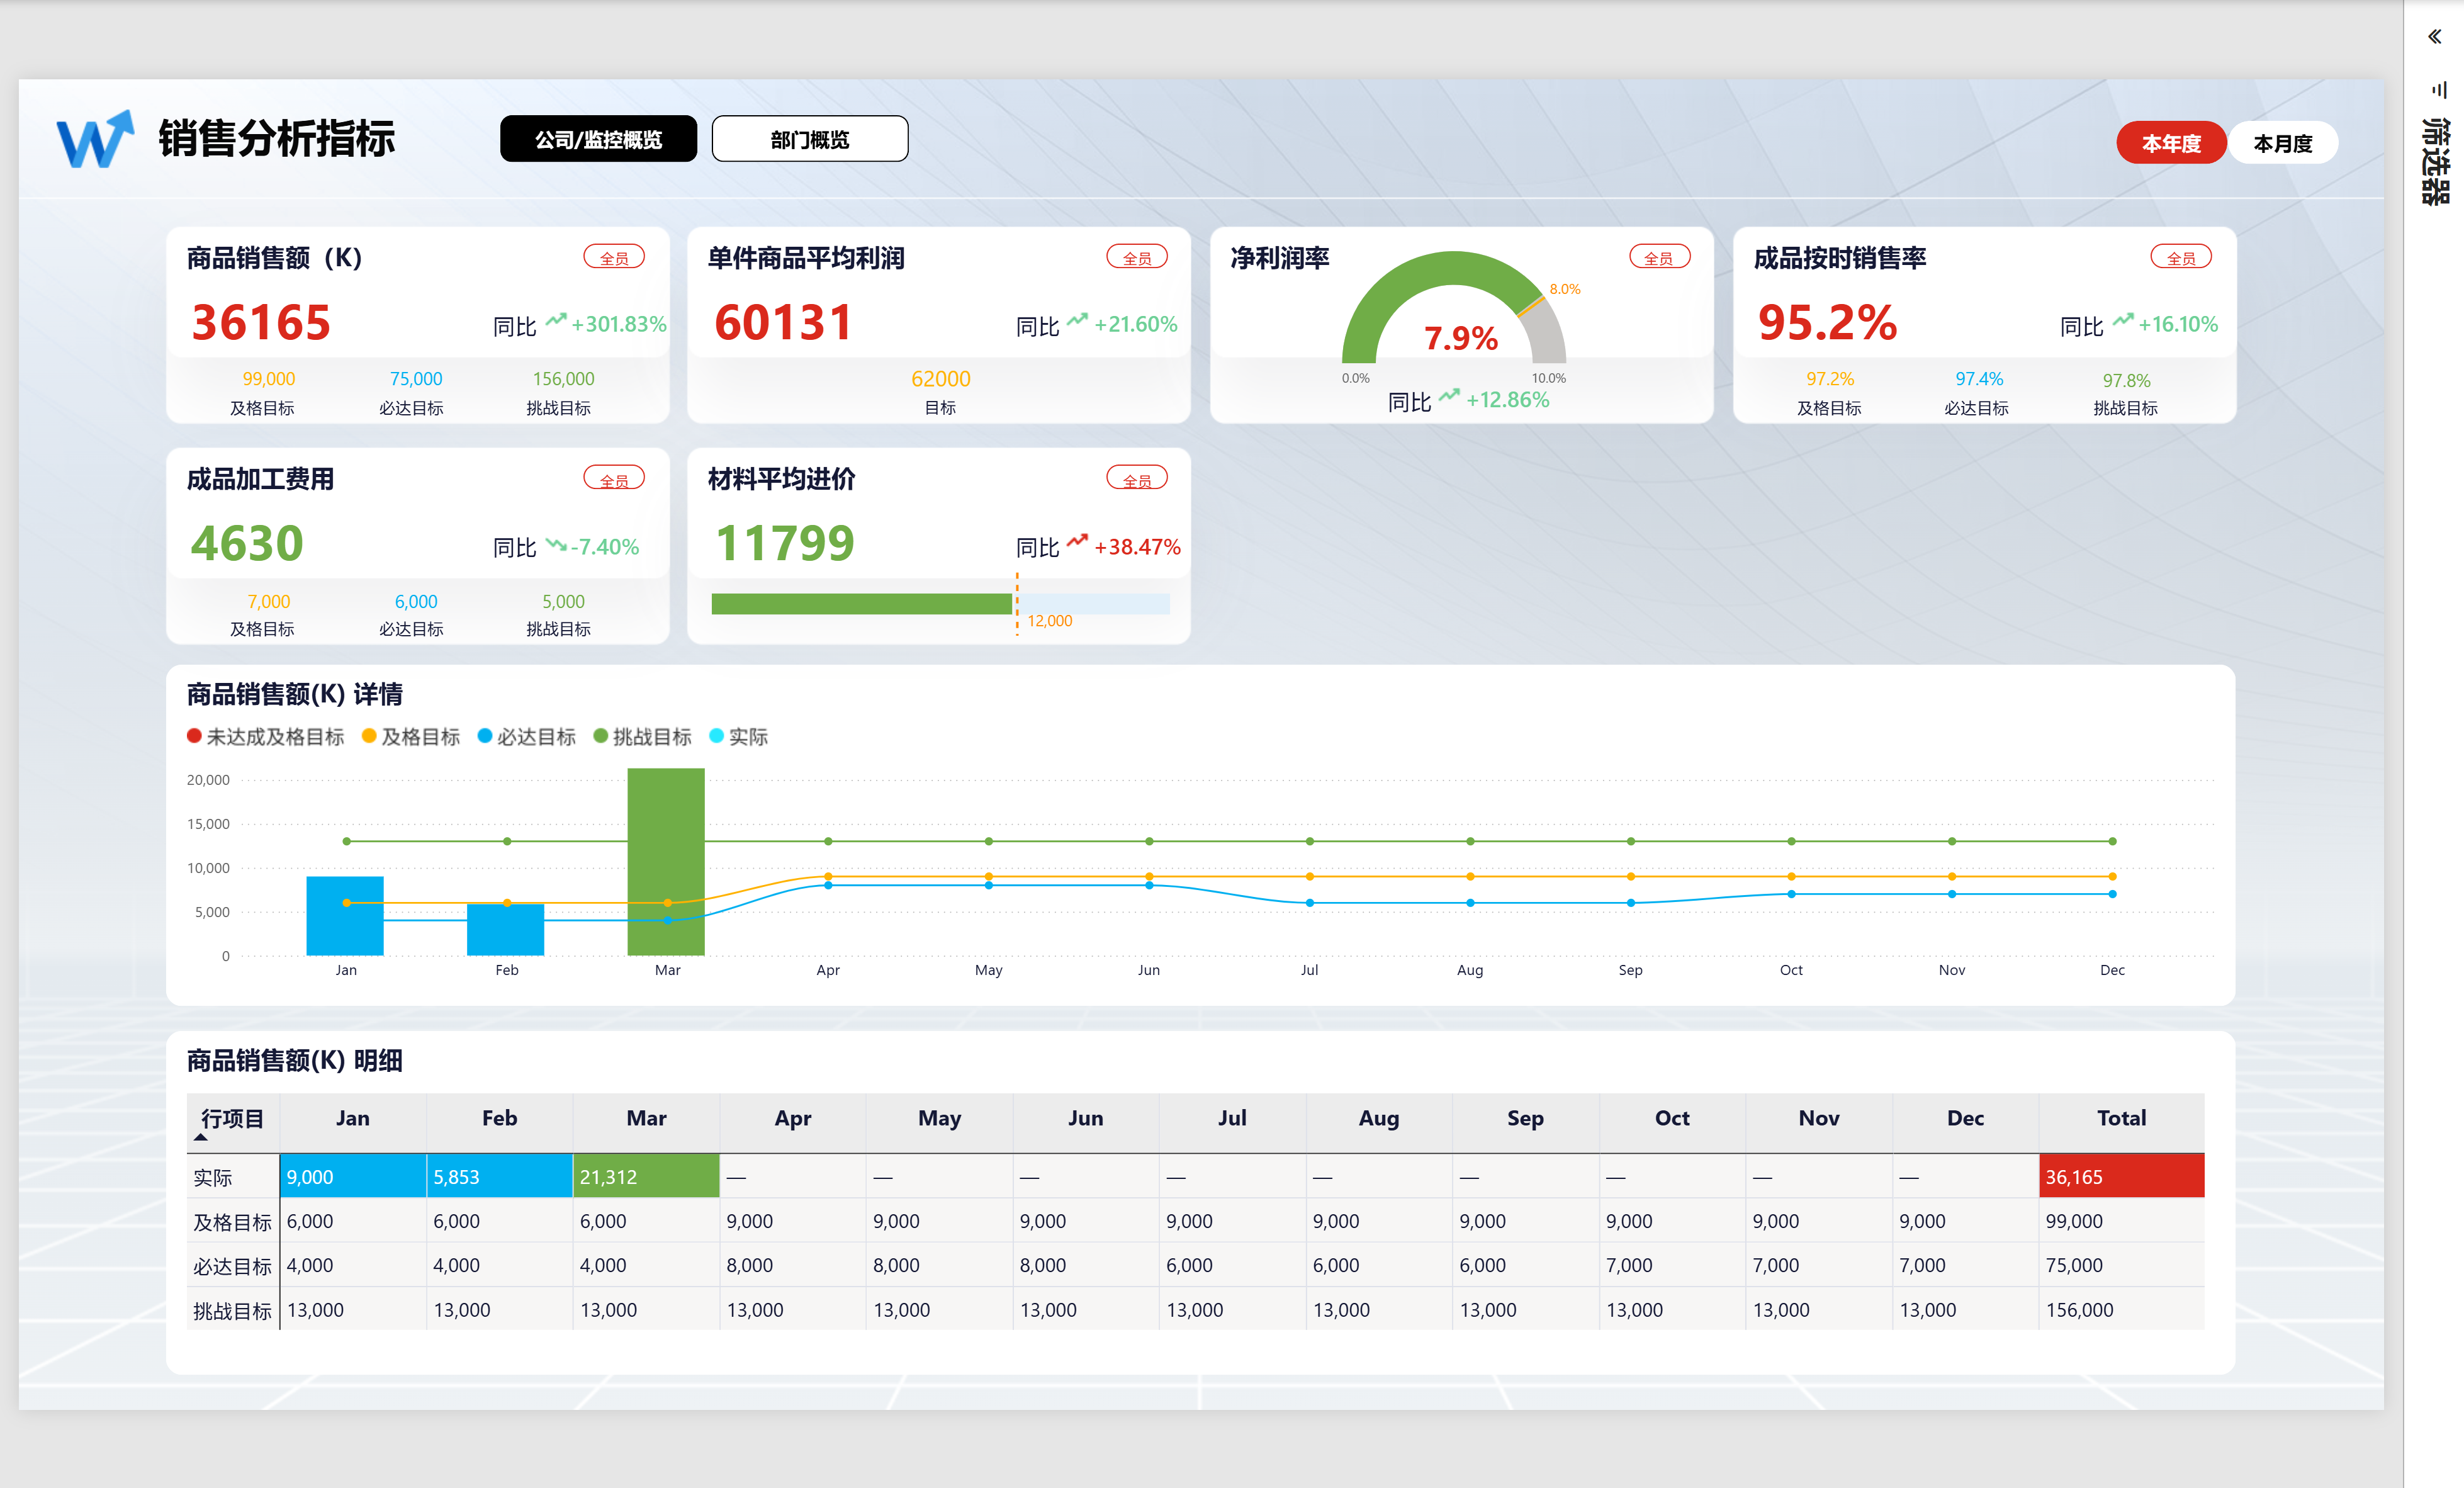
Task: Click the green Mar bar in chart
Action: 666,862
